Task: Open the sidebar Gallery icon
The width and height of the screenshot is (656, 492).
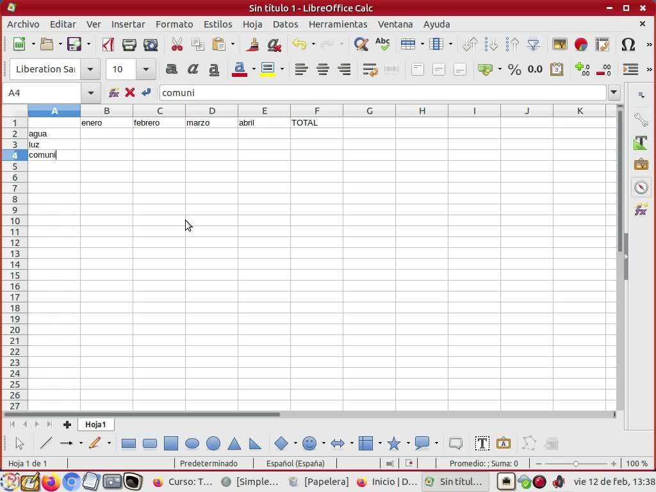Action: (641, 165)
